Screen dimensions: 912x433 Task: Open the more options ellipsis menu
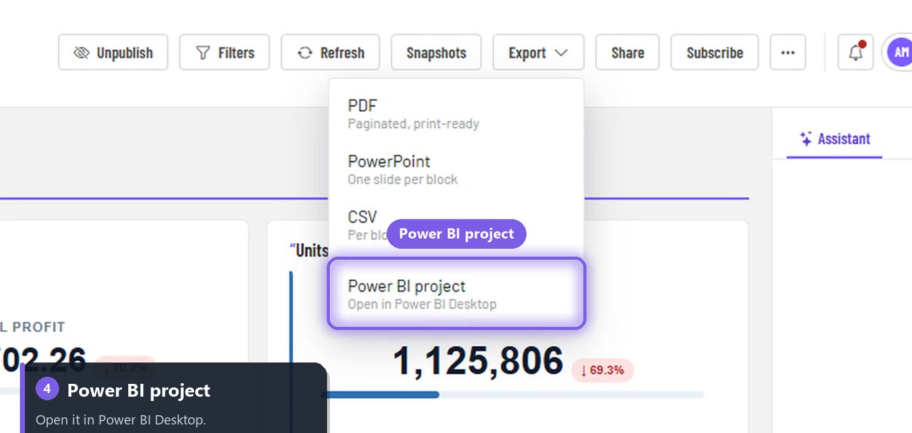788,53
